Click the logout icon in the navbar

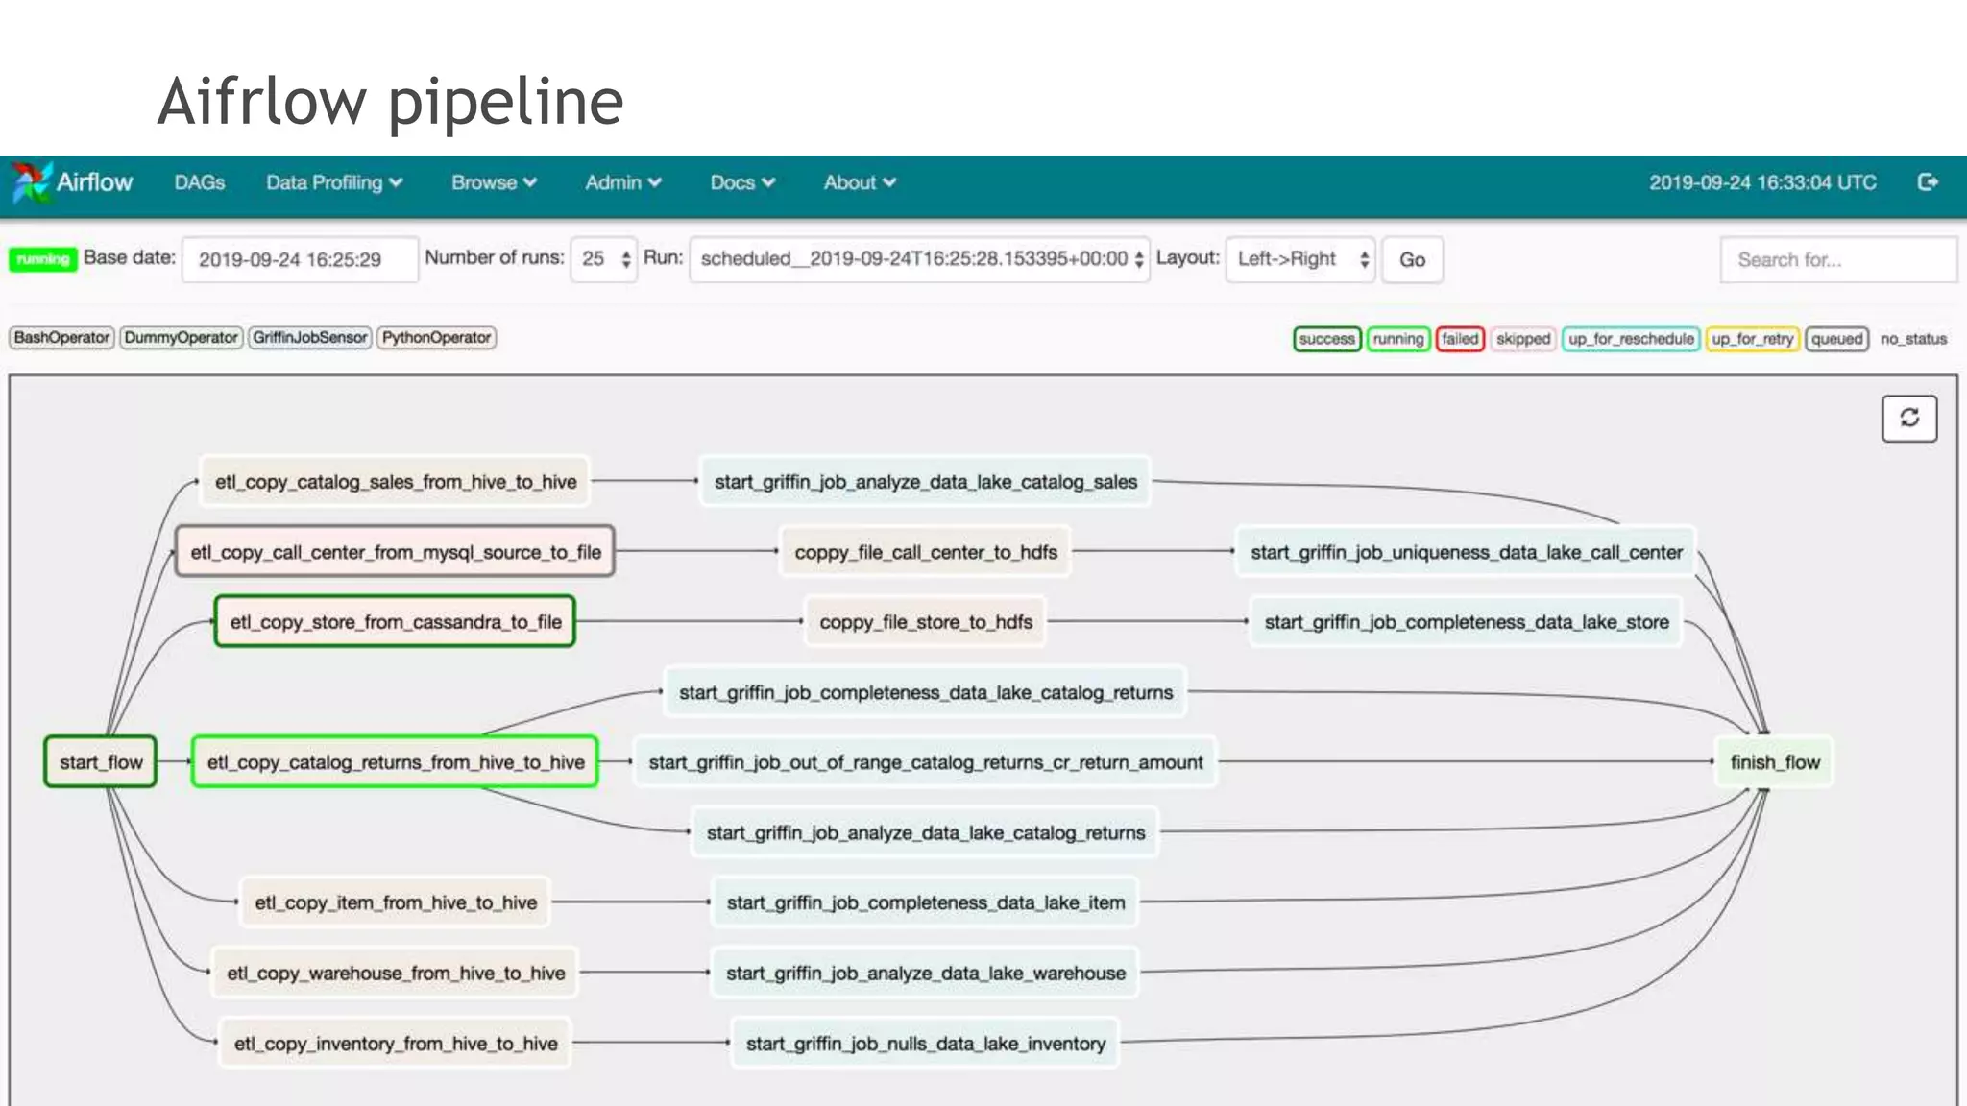(x=1927, y=182)
